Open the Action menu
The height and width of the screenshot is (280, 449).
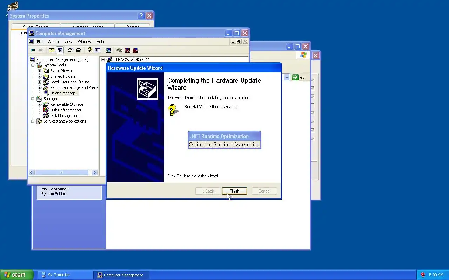coord(53,42)
